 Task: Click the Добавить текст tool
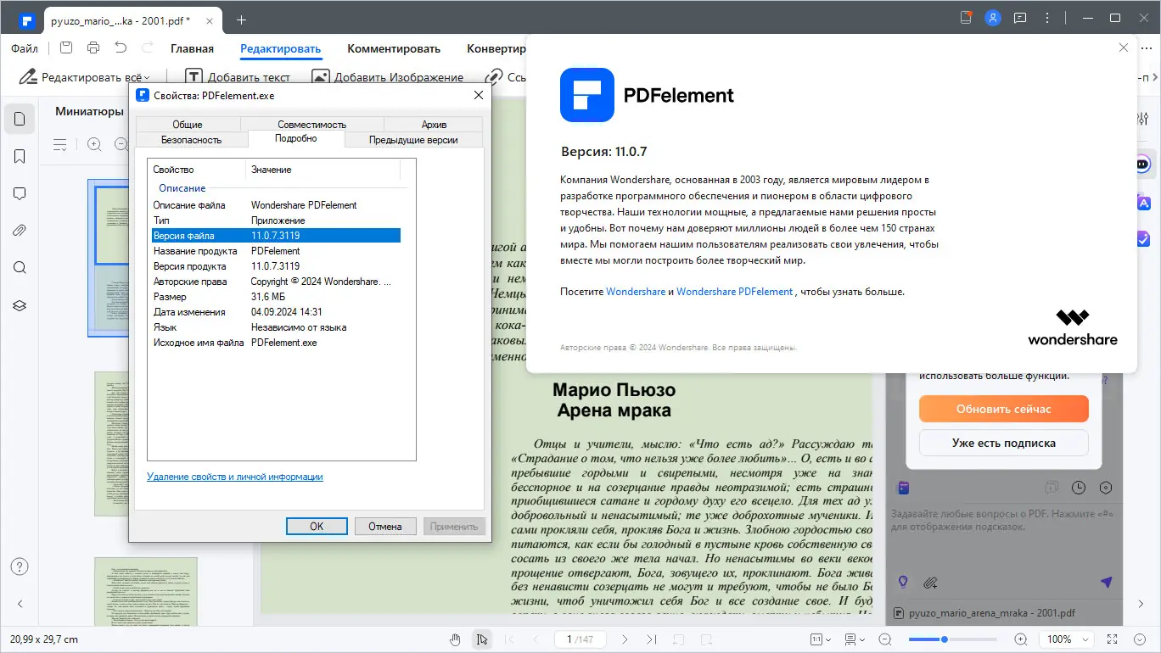pos(238,77)
